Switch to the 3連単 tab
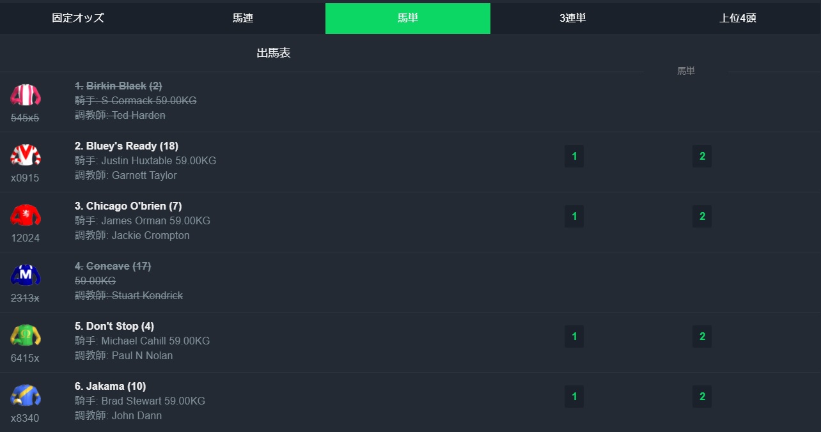The height and width of the screenshot is (432, 821). pos(572,18)
